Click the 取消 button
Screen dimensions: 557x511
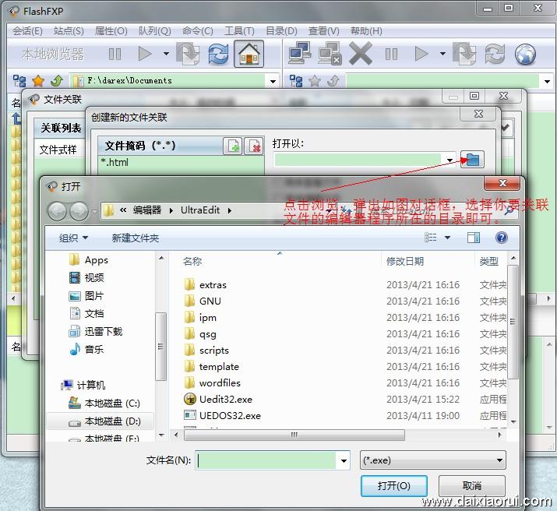click(x=472, y=486)
